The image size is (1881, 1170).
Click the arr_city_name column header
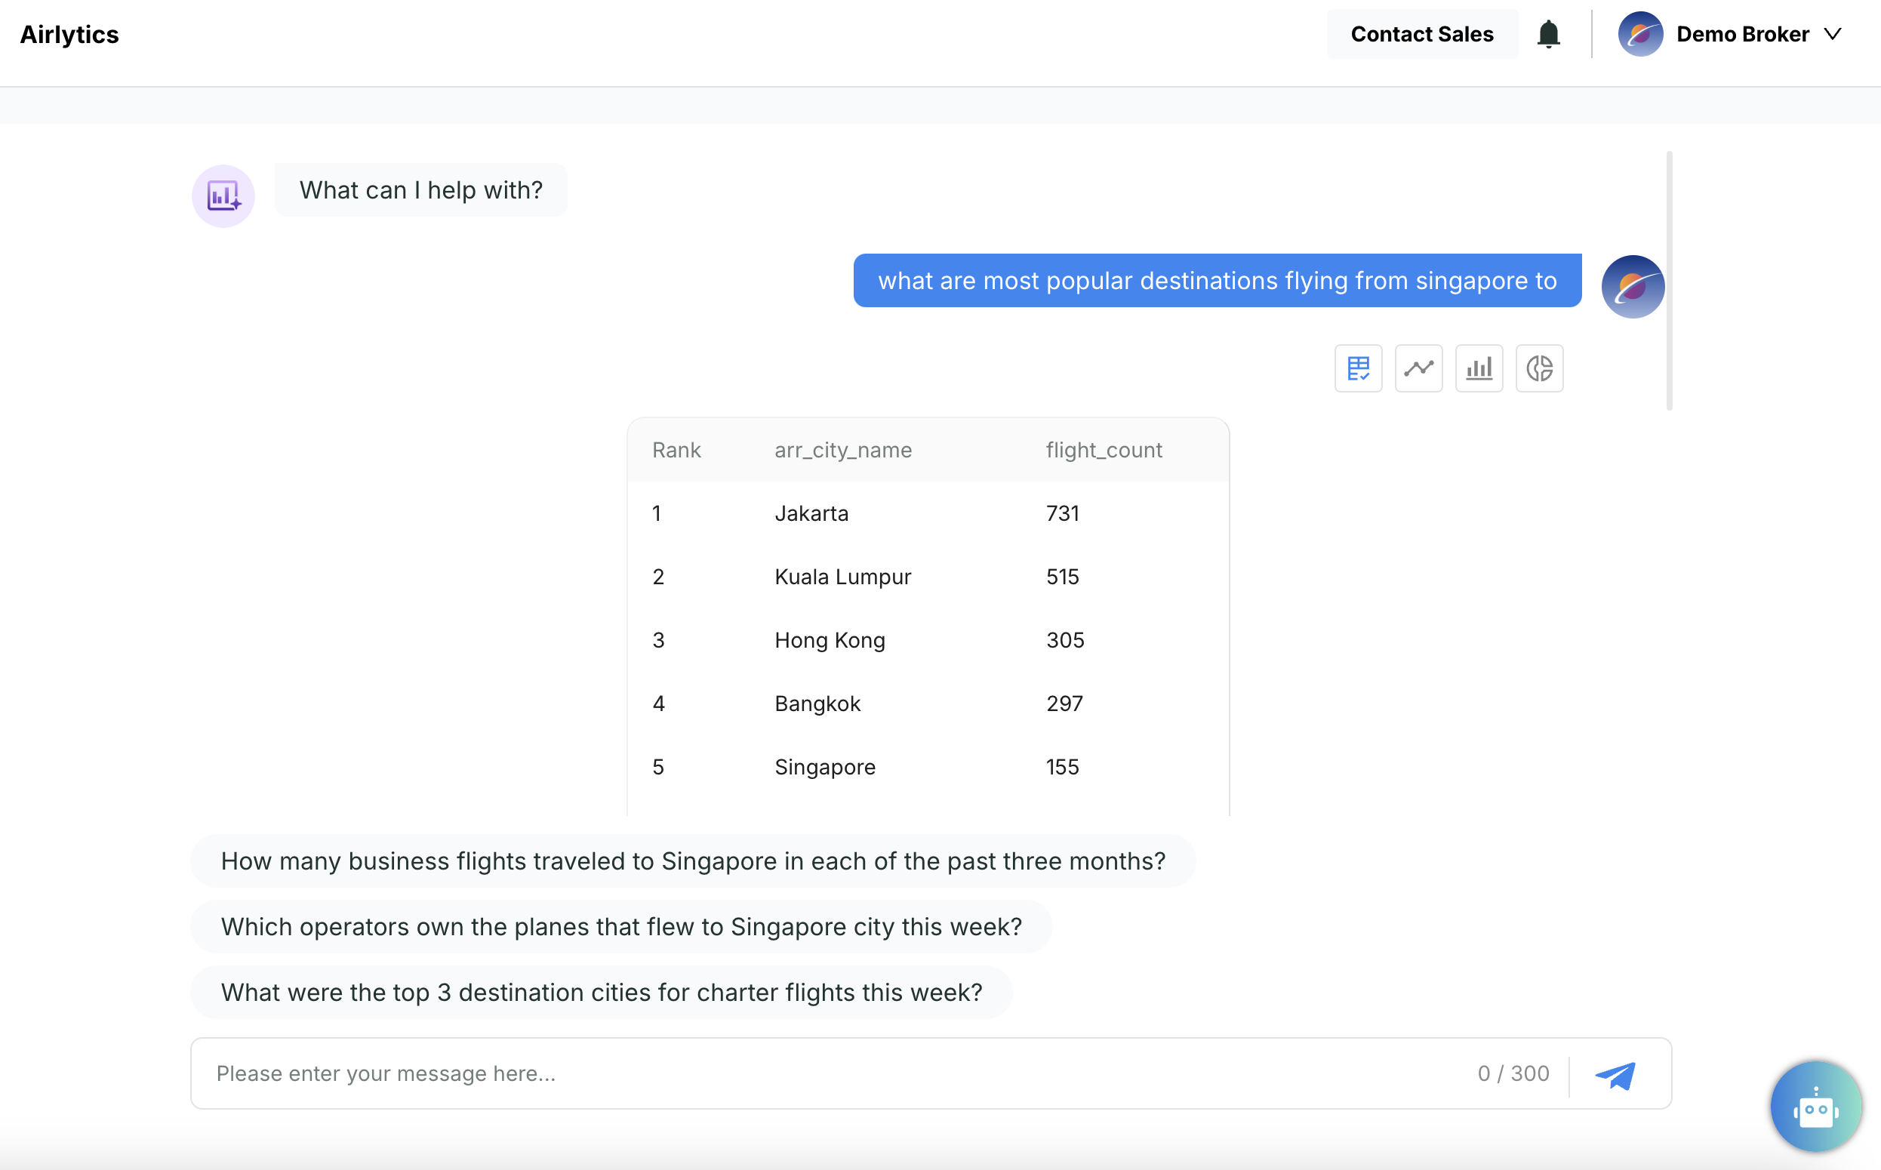click(x=842, y=451)
